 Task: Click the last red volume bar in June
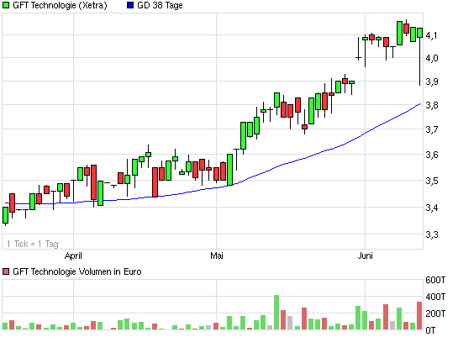click(x=419, y=316)
